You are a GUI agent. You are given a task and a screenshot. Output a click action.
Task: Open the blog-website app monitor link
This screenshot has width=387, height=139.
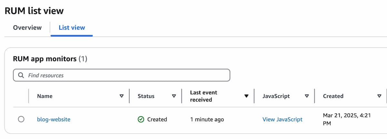[x=54, y=119]
